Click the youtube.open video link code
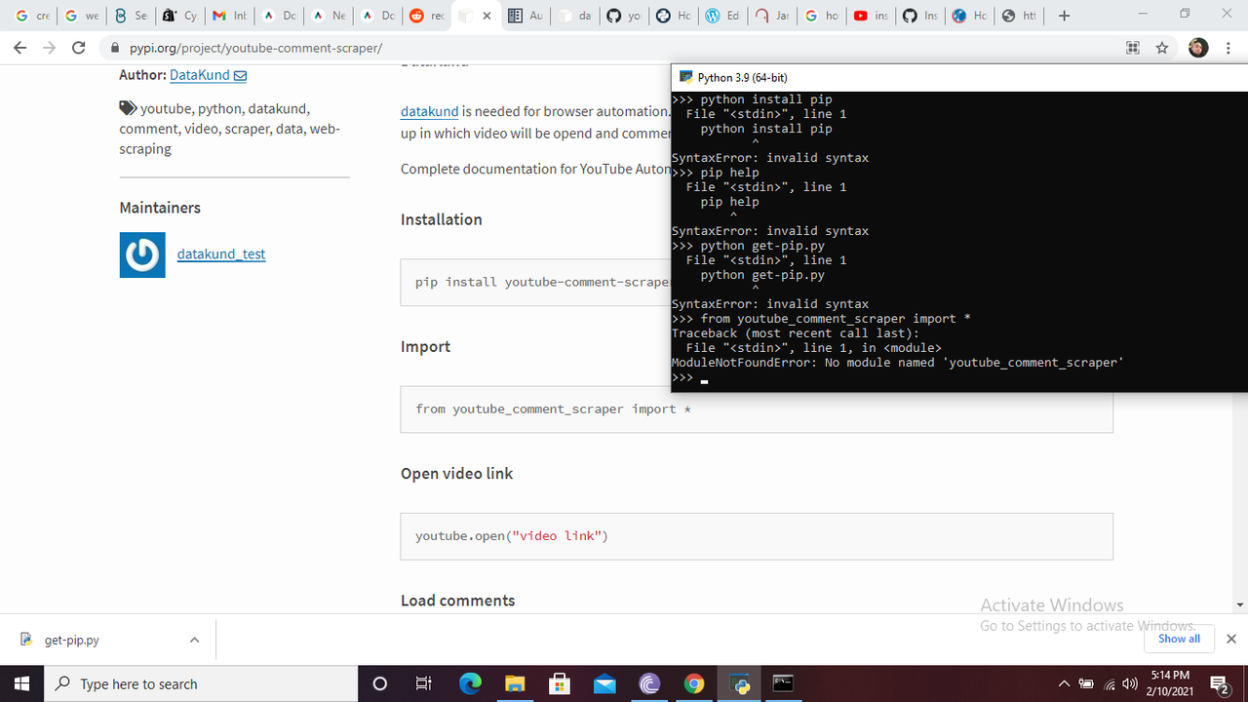Image resolution: width=1248 pixels, height=702 pixels. click(512, 535)
